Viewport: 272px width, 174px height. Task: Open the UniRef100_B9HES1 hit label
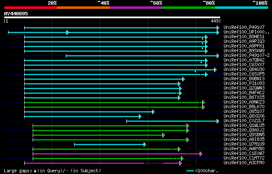click(244, 36)
